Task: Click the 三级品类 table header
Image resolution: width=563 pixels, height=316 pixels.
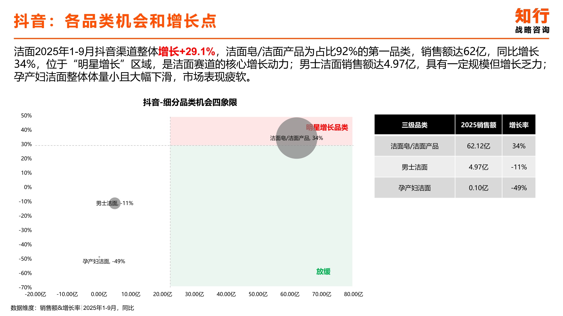Action: [x=414, y=125]
